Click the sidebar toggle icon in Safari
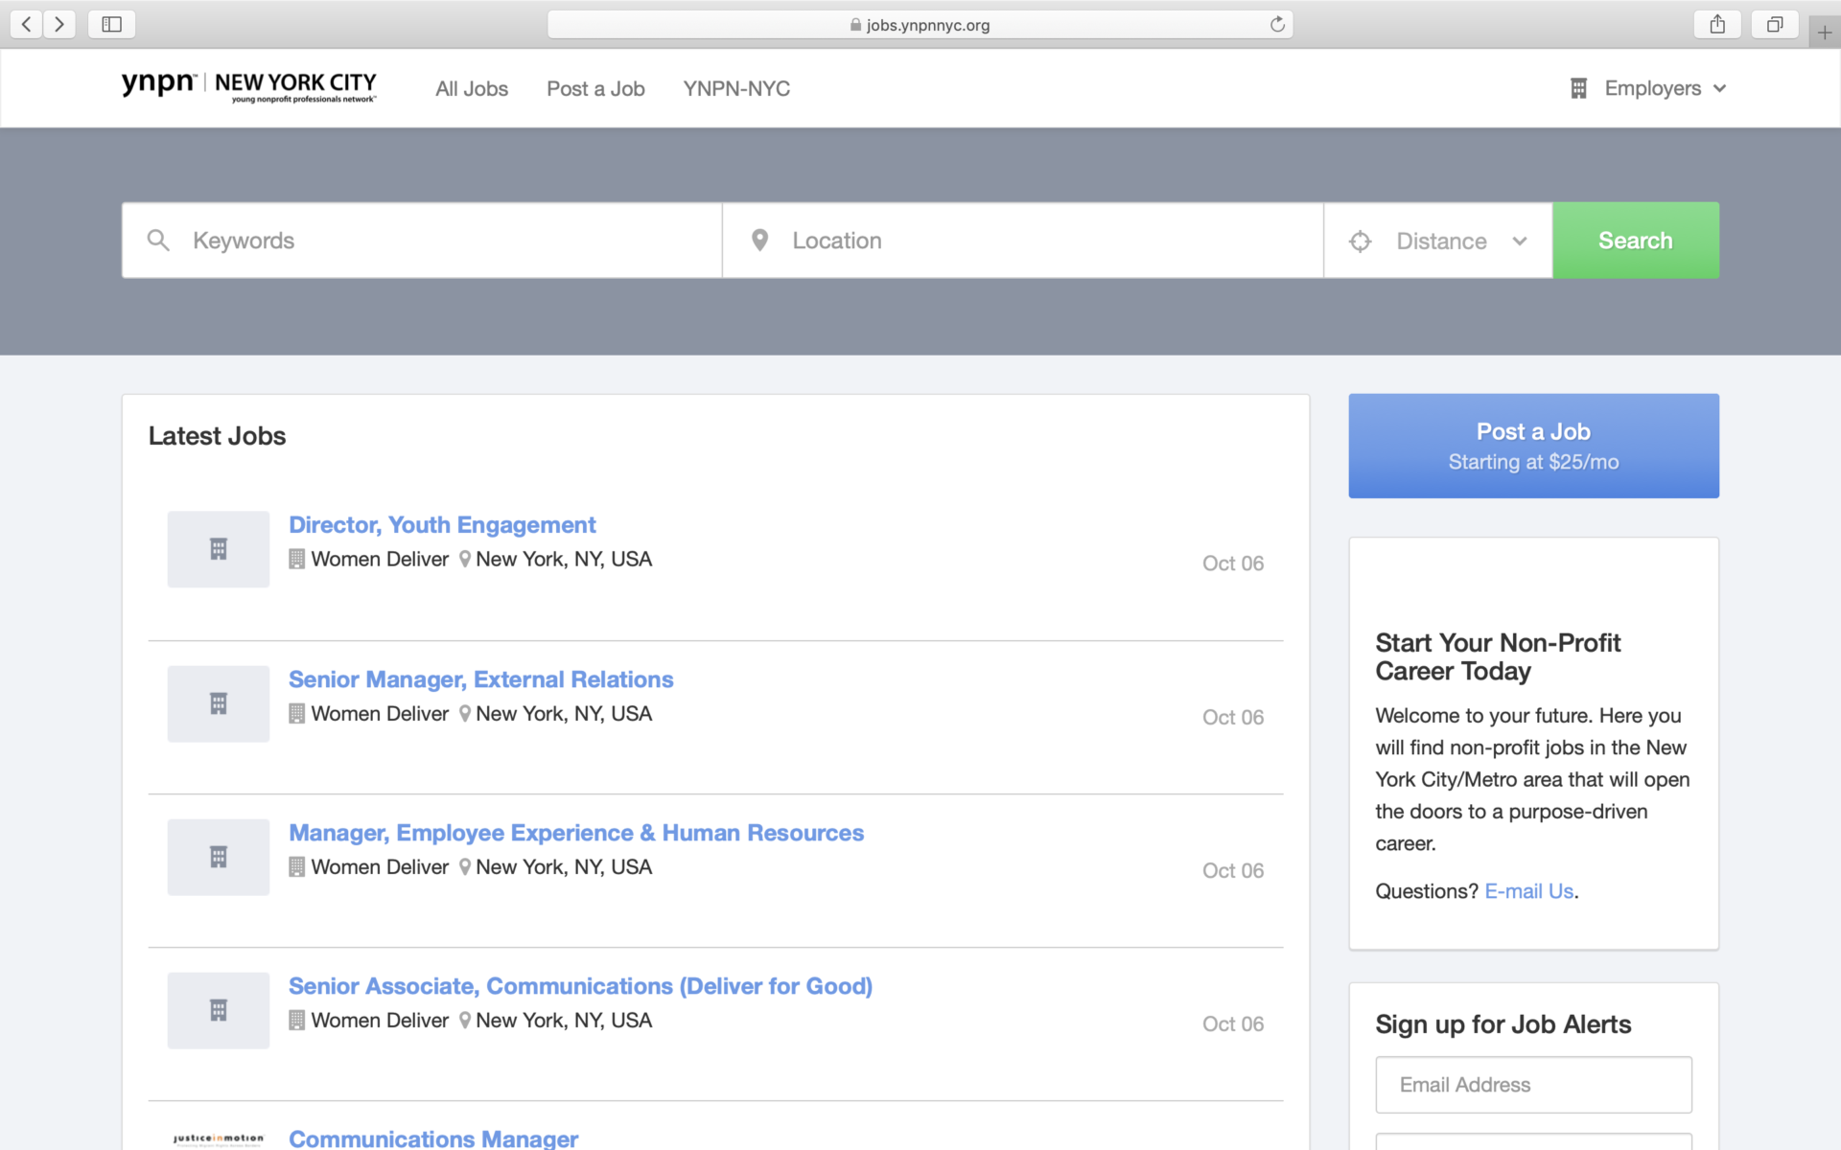1841x1150 pixels. (111, 24)
